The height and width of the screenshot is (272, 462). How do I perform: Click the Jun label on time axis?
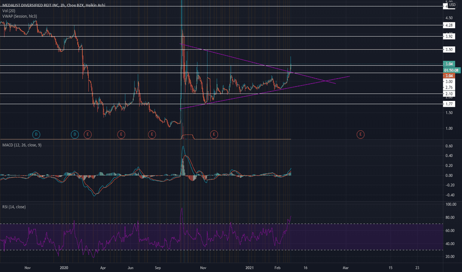[130, 268]
